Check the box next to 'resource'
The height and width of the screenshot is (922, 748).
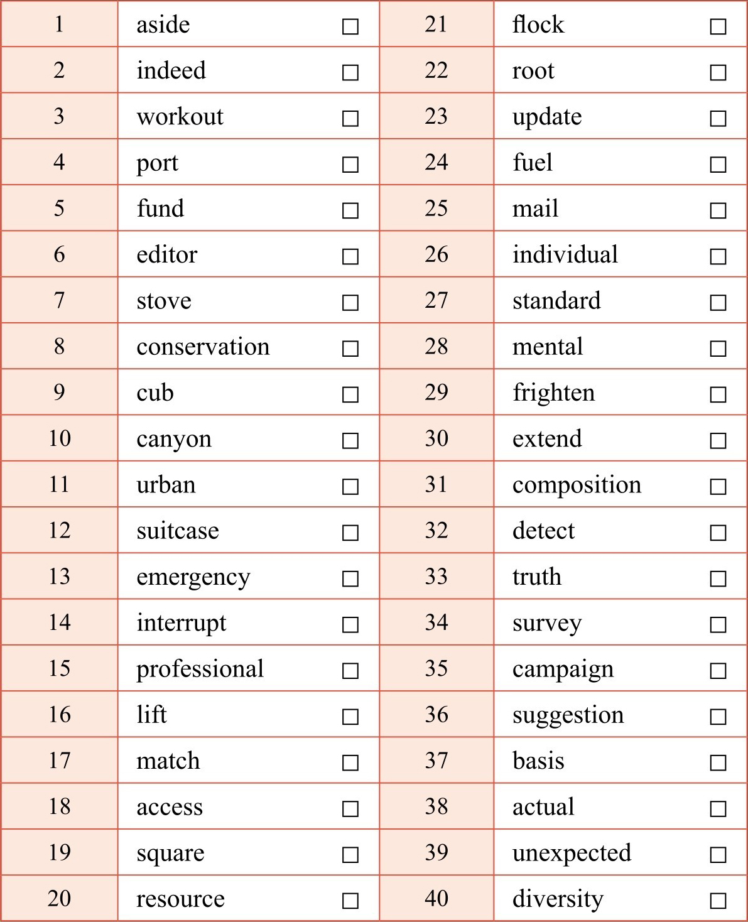pos(350,901)
